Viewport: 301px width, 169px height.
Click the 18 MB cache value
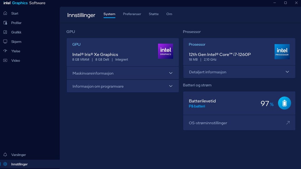(x=193, y=59)
